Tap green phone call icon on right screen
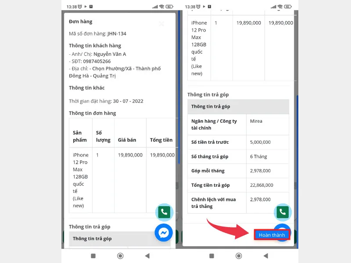Screen dimensions: 351x263 coord(283,212)
